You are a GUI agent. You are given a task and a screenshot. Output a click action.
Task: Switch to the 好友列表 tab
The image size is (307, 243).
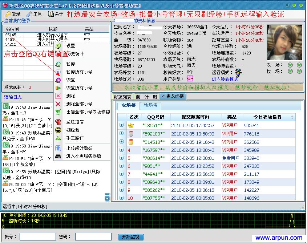pyautogui.click(x=123, y=97)
